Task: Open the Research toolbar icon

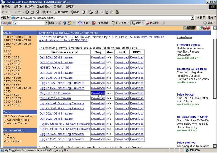Action: click(112, 12)
